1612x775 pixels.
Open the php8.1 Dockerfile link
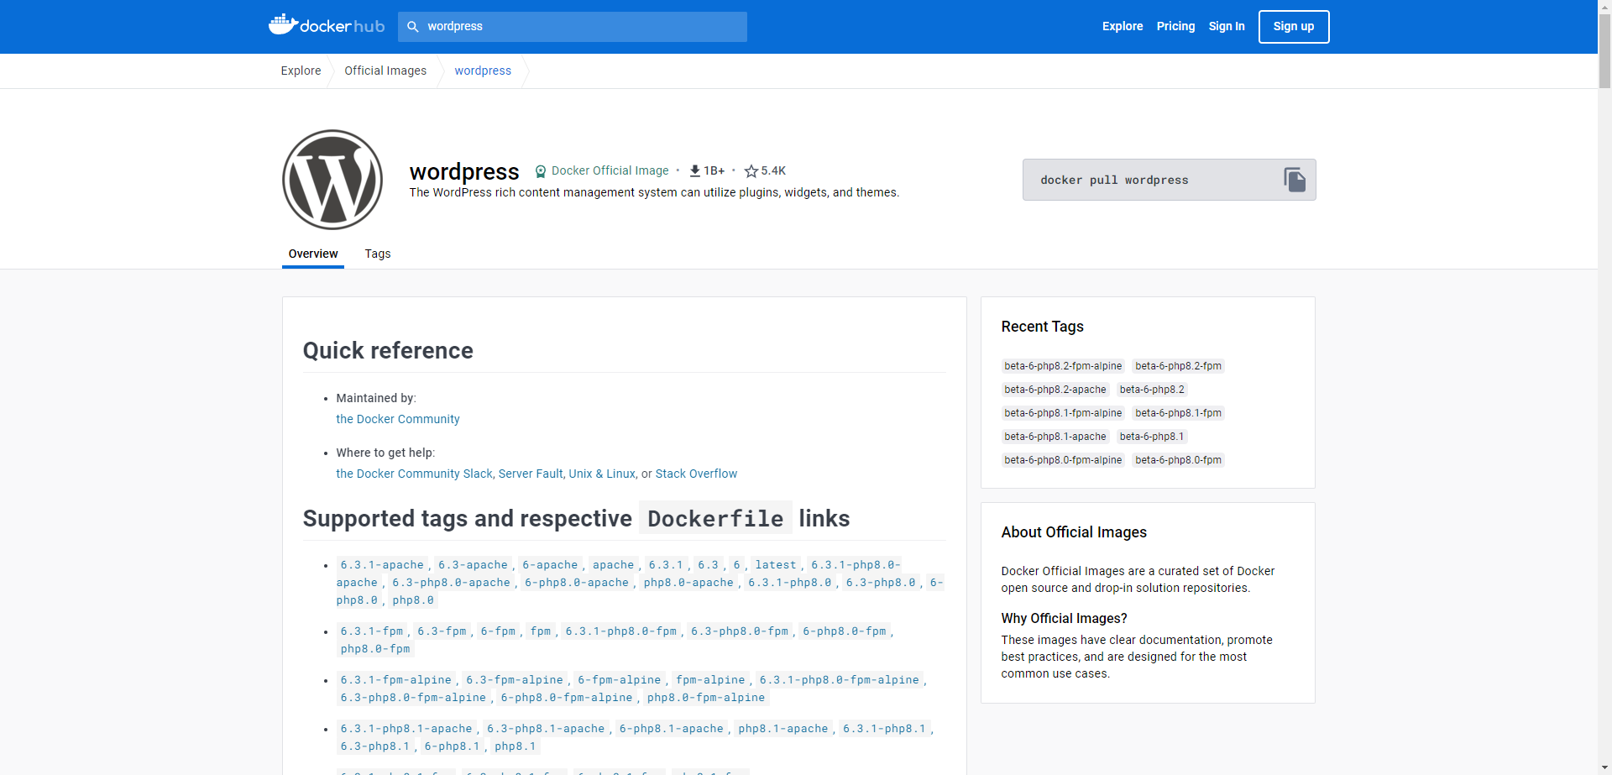pyautogui.click(x=516, y=746)
